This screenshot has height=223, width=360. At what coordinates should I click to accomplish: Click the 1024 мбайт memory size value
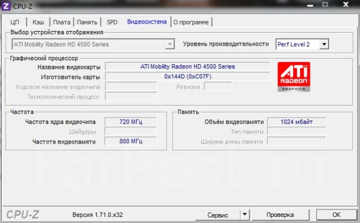[x=296, y=122]
